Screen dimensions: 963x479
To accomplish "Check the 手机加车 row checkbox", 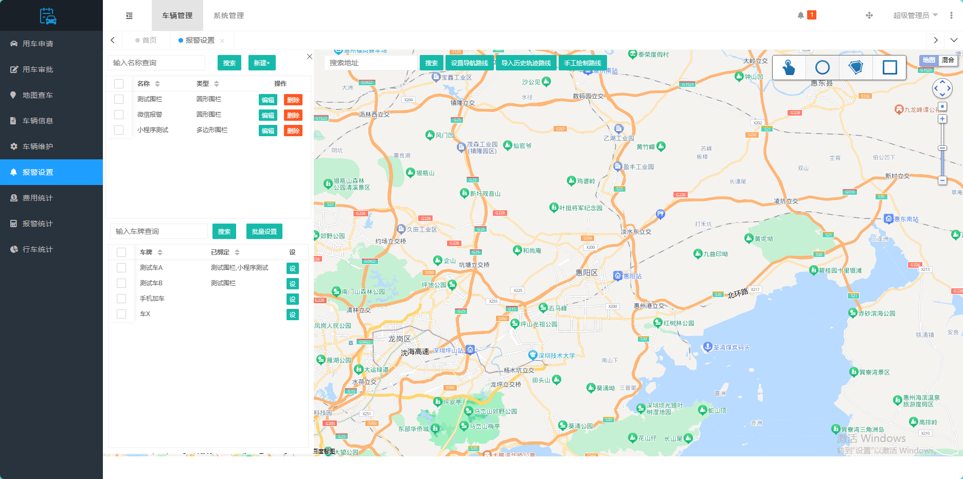I will click(x=121, y=299).
